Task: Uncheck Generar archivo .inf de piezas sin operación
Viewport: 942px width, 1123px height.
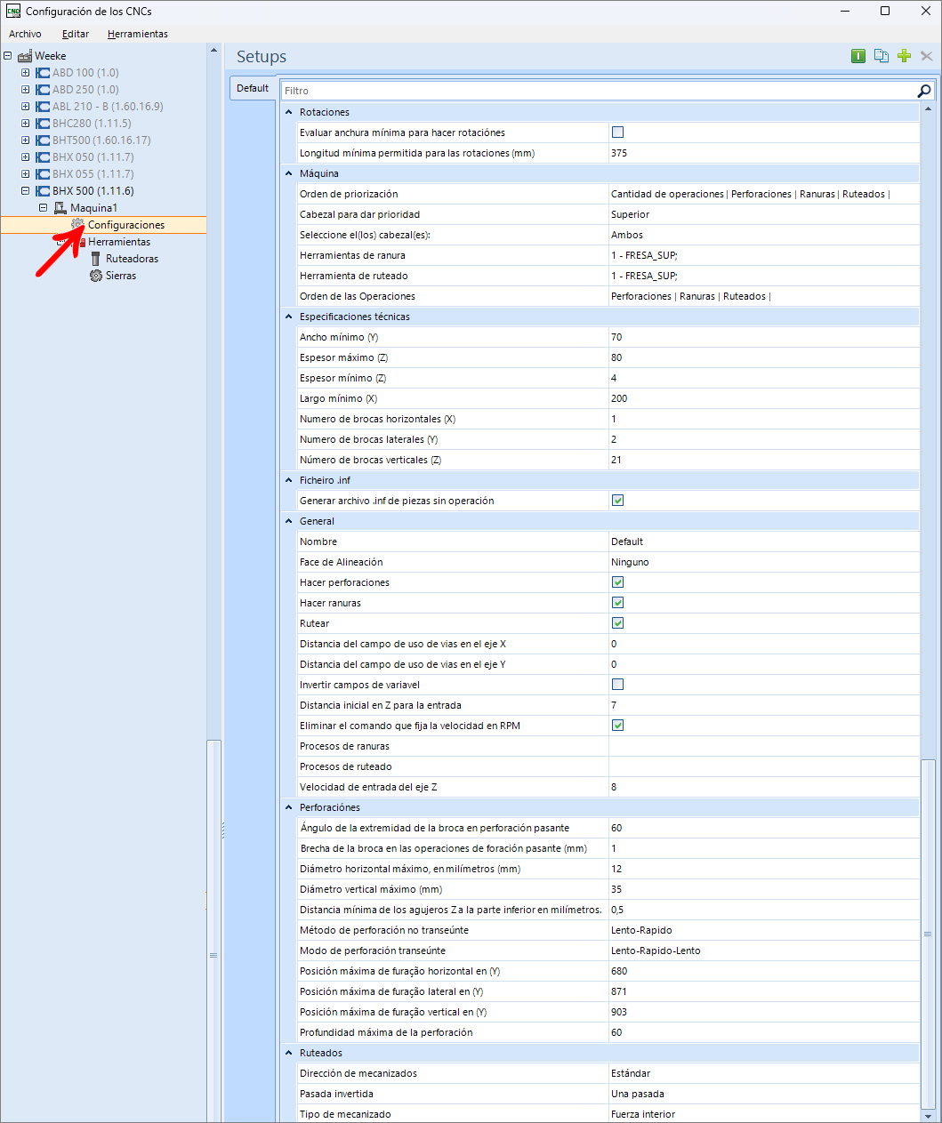Action: [618, 501]
